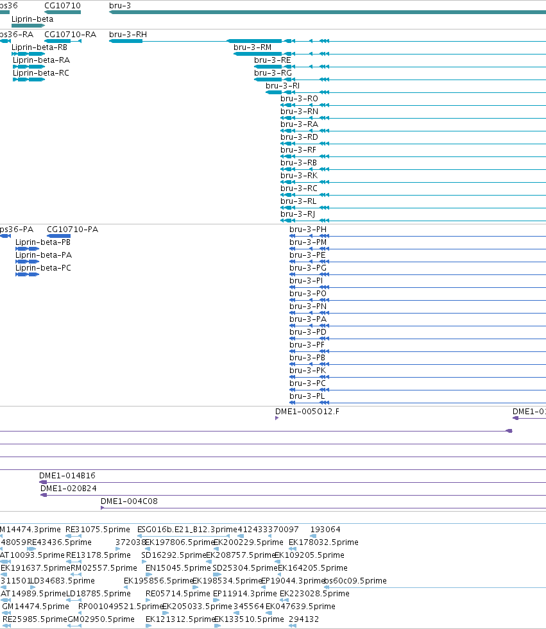The image size is (546, 629).
Task: Select the bru-3-PE protein label
Action: point(307,255)
